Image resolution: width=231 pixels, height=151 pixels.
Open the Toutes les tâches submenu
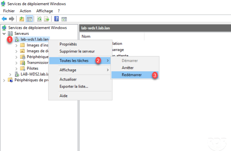click(x=80, y=61)
